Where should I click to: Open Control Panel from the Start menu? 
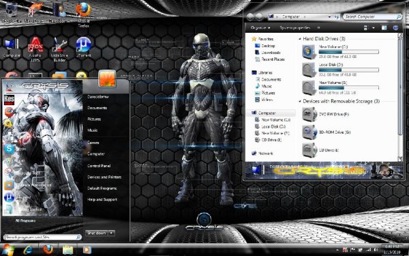point(99,166)
